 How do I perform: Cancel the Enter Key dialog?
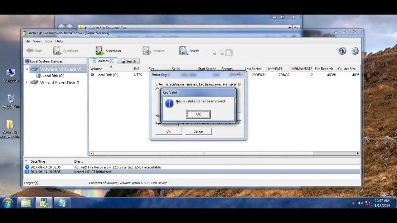(x=198, y=131)
